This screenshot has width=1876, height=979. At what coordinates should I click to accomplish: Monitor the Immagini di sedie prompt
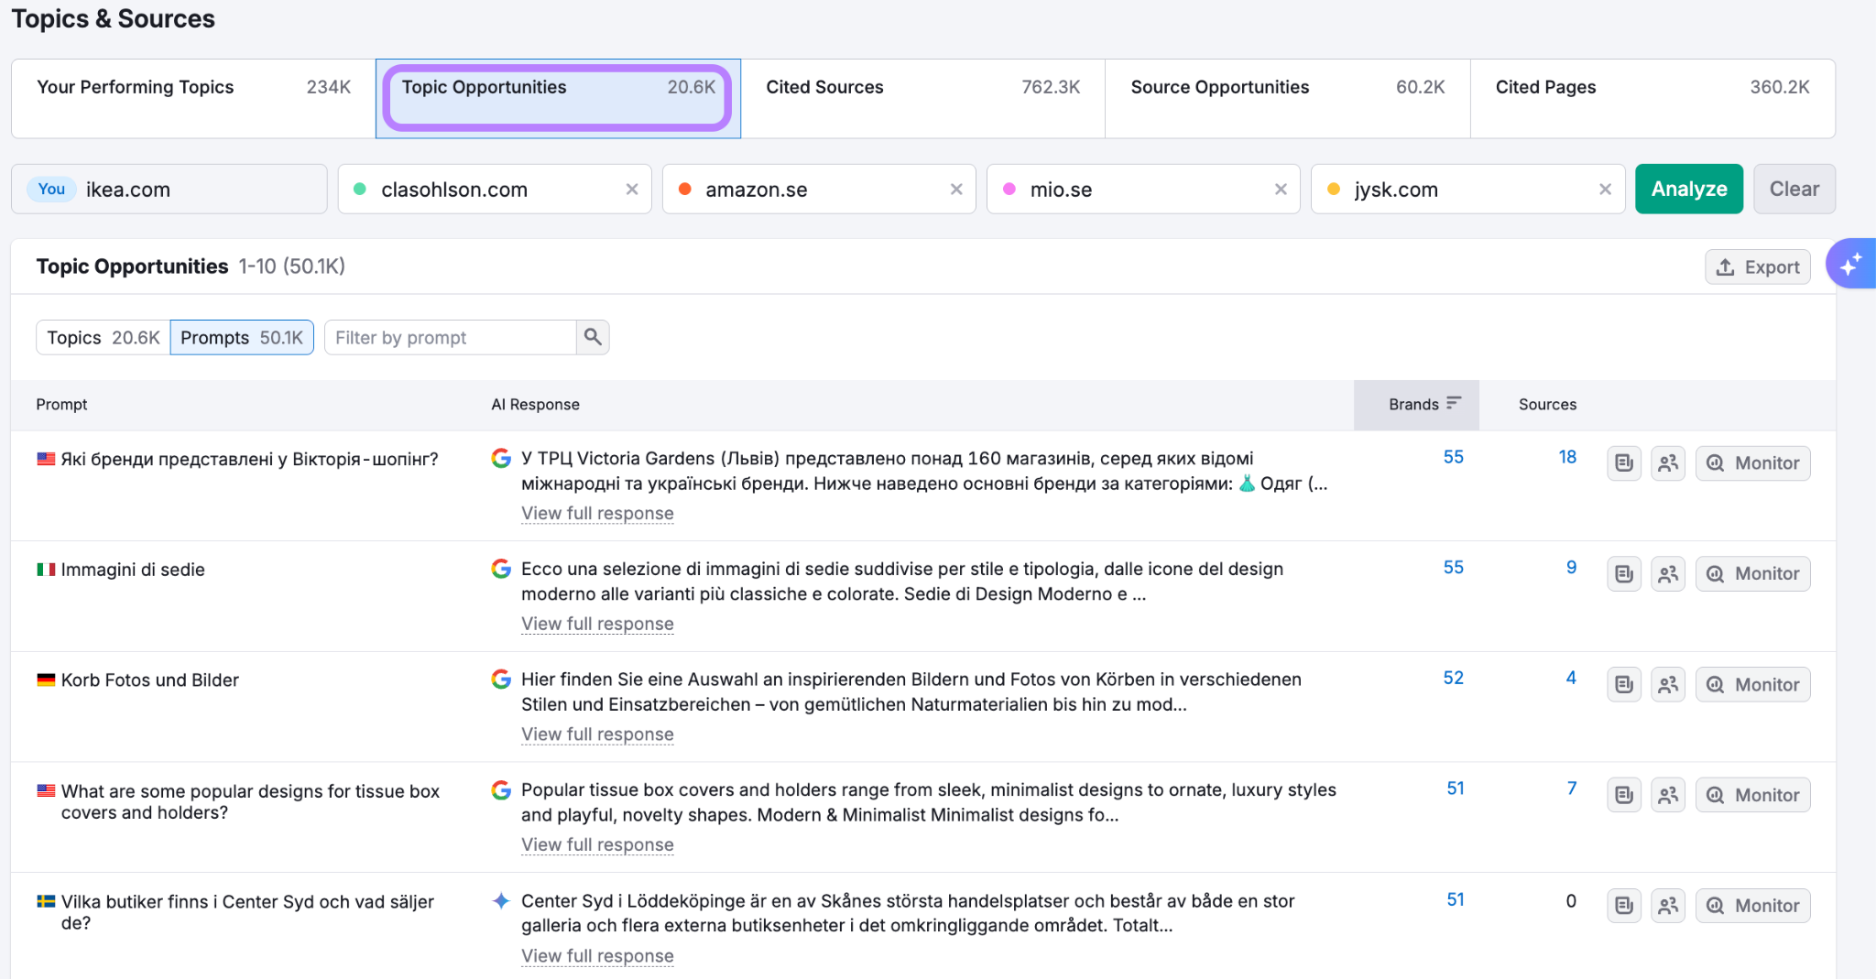[1752, 574]
